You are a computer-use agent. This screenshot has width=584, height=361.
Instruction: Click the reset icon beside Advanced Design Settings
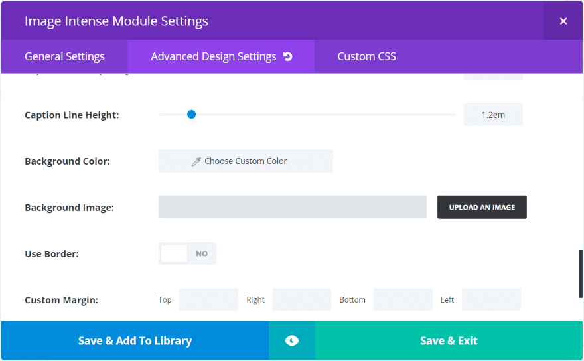coord(287,56)
